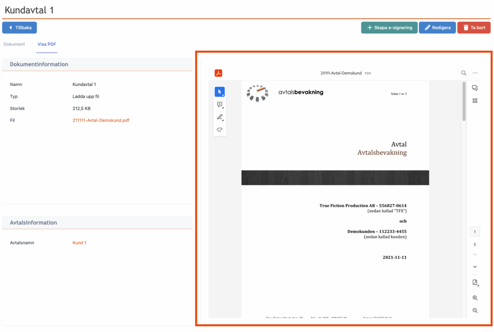This screenshot has width=494, height=332.
Task: Open search in the PDF viewer
Action: point(464,73)
